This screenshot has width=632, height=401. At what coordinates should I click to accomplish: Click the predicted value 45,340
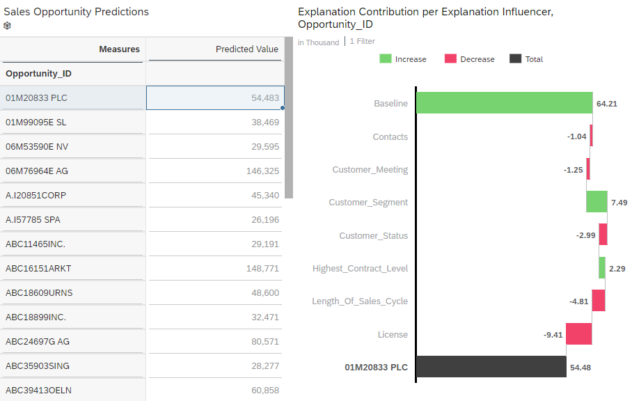pos(265,196)
